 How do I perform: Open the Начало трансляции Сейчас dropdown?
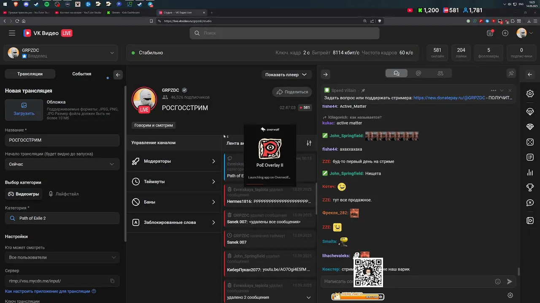click(x=62, y=164)
